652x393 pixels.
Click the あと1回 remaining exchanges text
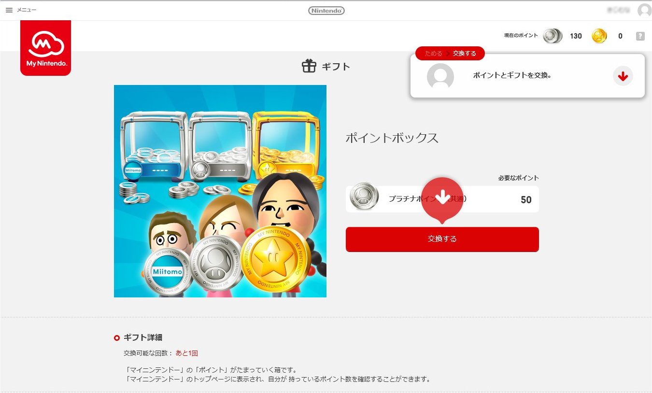[187, 353]
